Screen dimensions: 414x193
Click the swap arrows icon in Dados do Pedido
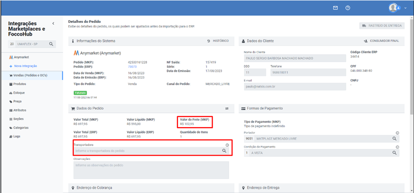(227, 108)
